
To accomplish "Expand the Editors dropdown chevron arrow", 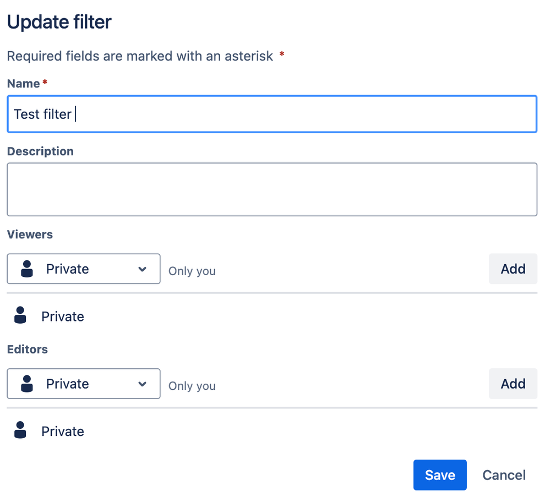I will point(142,384).
